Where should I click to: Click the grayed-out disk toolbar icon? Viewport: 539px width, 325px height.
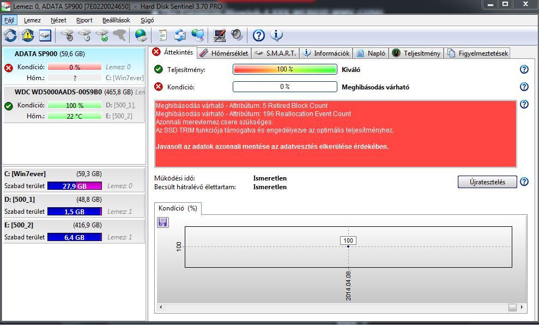coord(119,35)
